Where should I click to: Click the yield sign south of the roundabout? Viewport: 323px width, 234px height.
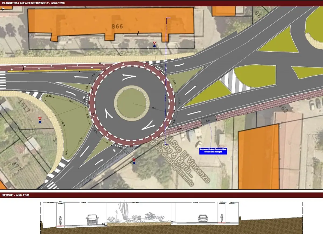click(x=134, y=160)
